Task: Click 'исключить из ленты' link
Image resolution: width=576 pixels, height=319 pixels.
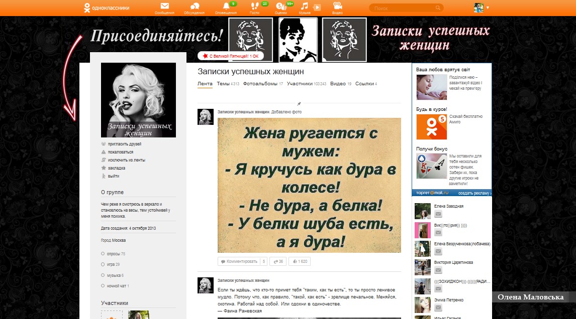Action: (x=126, y=160)
